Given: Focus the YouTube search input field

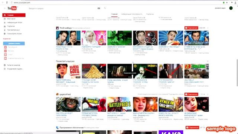Looking at the screenshot, I should pyautogui.click(x=62, y=8).
